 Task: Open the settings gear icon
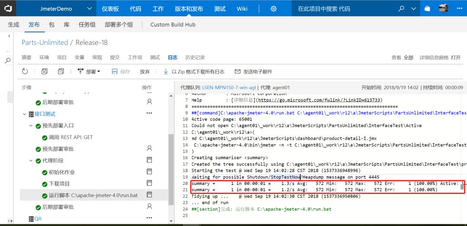click(x=273, y=9)
